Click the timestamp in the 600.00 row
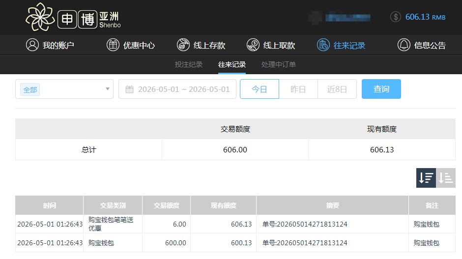 point(50,243)
